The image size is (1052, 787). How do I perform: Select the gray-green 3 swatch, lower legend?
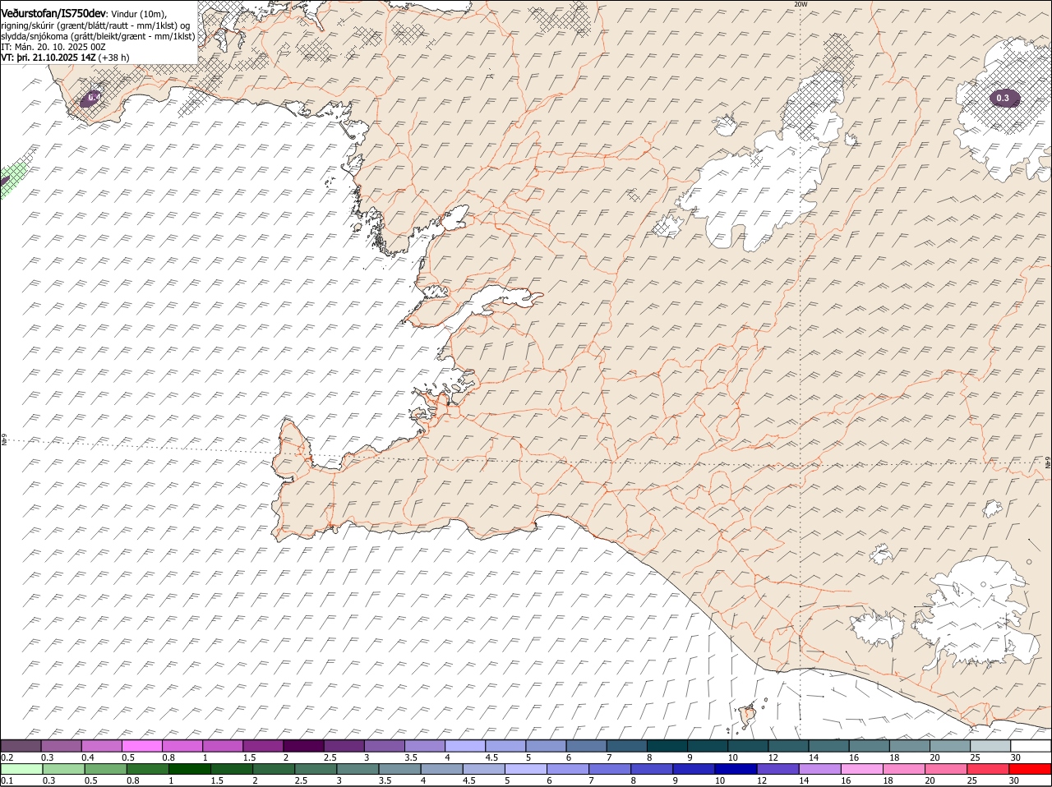click(x=358, y=769)
